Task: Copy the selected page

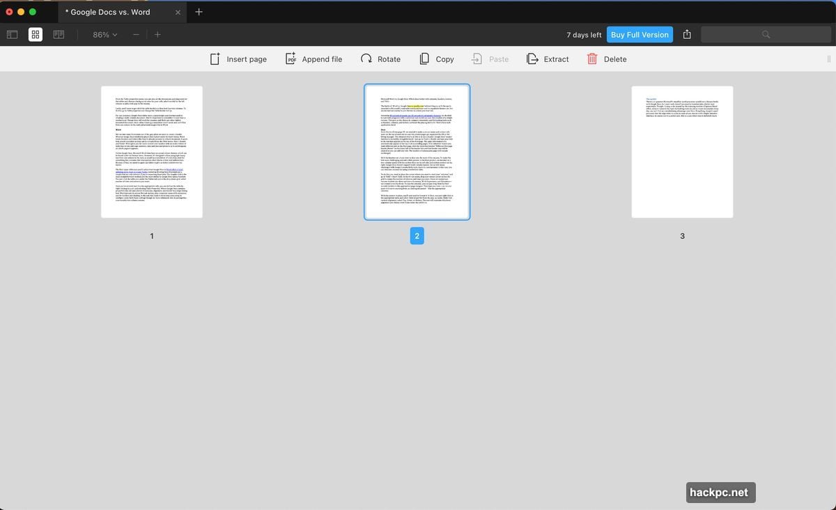Action: tap(436, 59)
